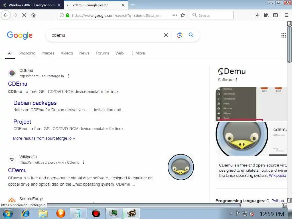Select the All results tab

[10, 53]
